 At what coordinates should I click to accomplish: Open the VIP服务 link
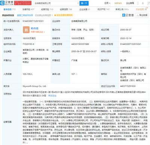(x=118, y=3)
